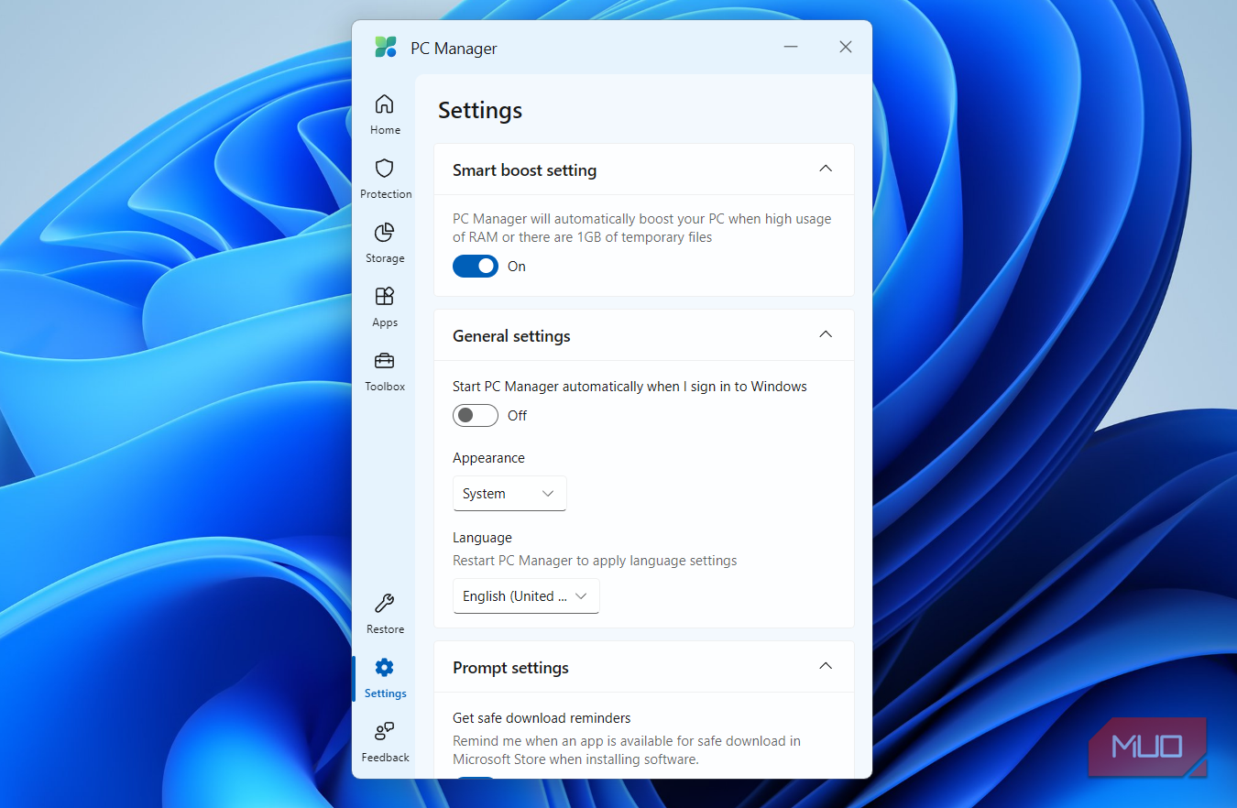Click the PC Manager logo icon
The height and width of the screenshot is (808, 1237).
pos(386,48)
